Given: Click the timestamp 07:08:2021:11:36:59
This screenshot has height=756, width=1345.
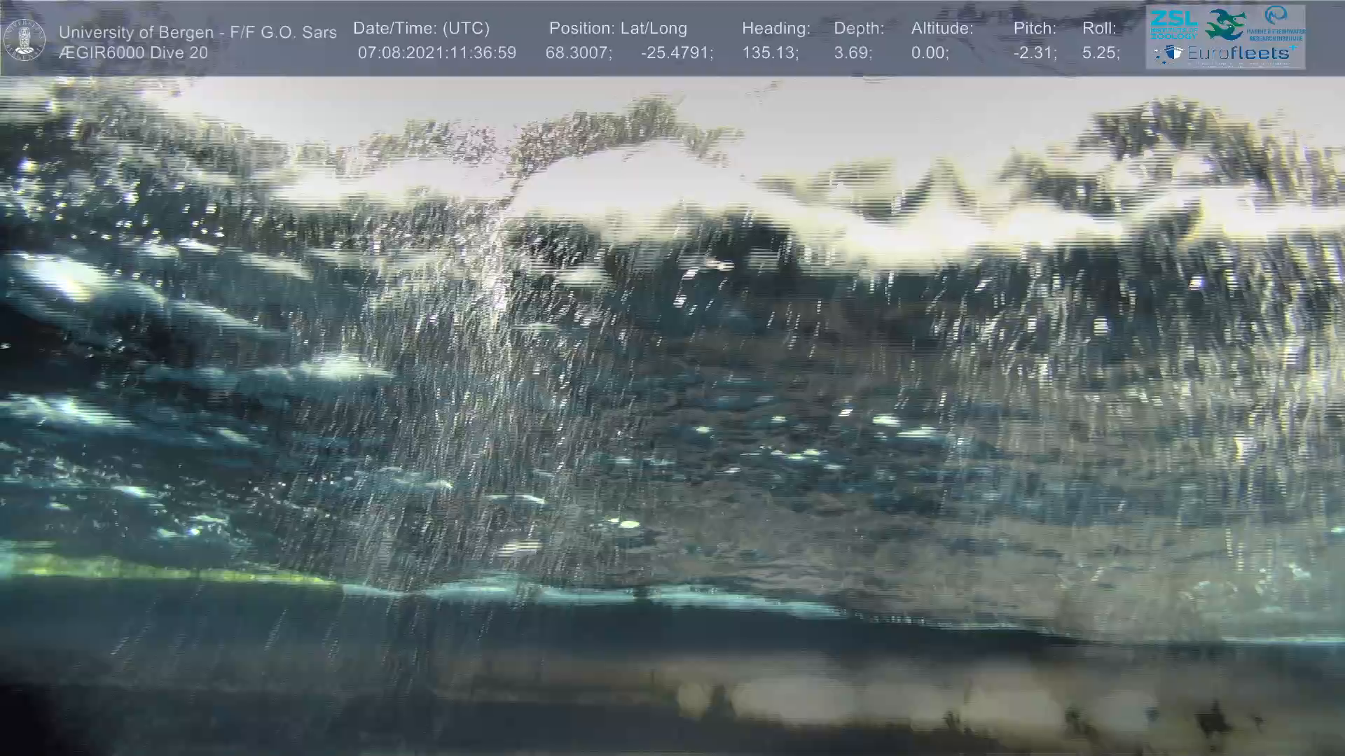Looking at the screenshot, I should coord(436,53).
